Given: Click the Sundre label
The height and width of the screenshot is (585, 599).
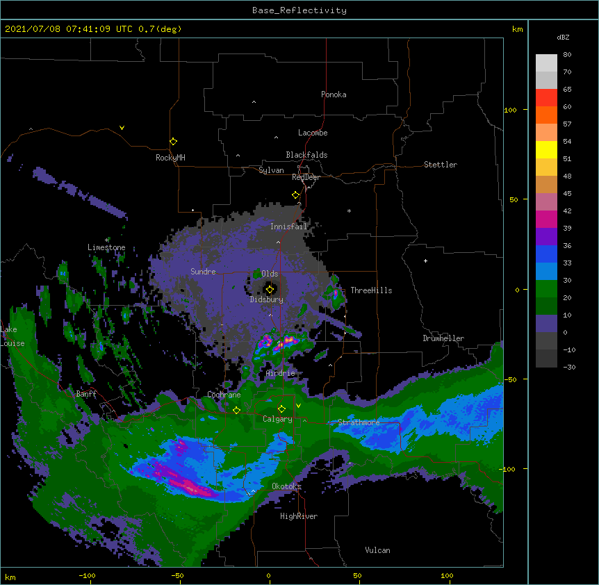Looking at the screenshot, I should tap(203, 272).
